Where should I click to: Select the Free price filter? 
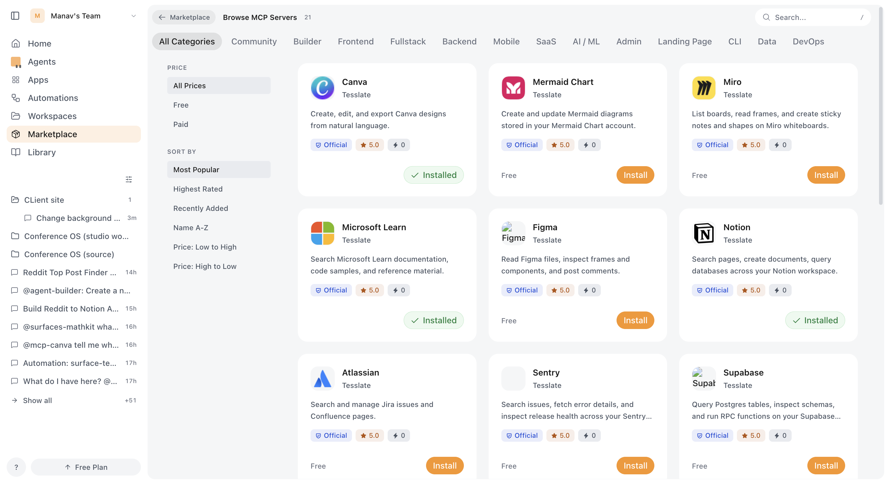(219, 105)
